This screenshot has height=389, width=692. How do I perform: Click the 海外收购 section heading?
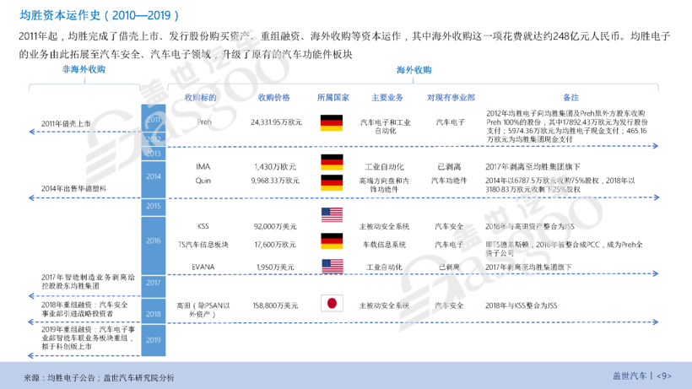414,70
